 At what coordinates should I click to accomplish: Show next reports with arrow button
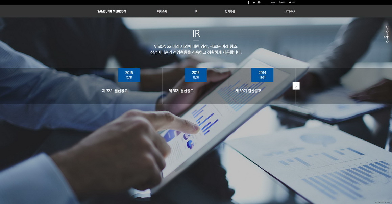[x=296, y=86]
